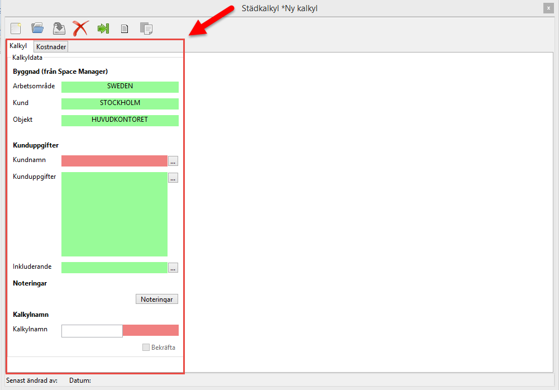Click the green HUVUDKONTORET Objekt field
559x390 pixels.
[x=120, y=120]
